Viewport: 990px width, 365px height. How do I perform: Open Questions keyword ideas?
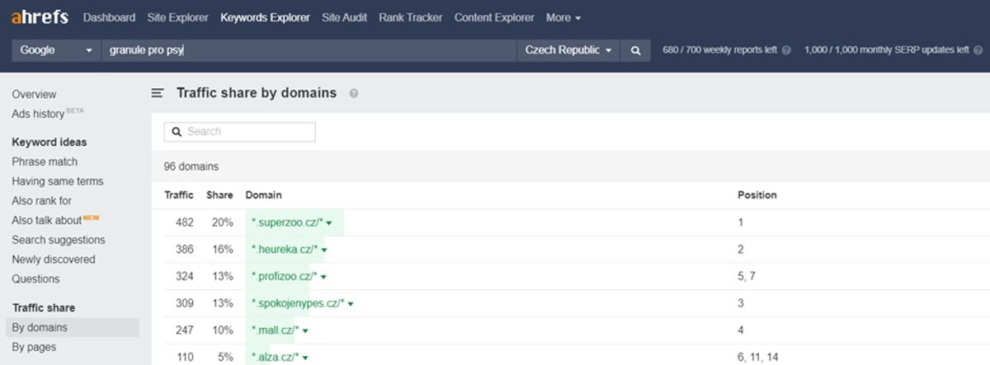tap(35, 279)
